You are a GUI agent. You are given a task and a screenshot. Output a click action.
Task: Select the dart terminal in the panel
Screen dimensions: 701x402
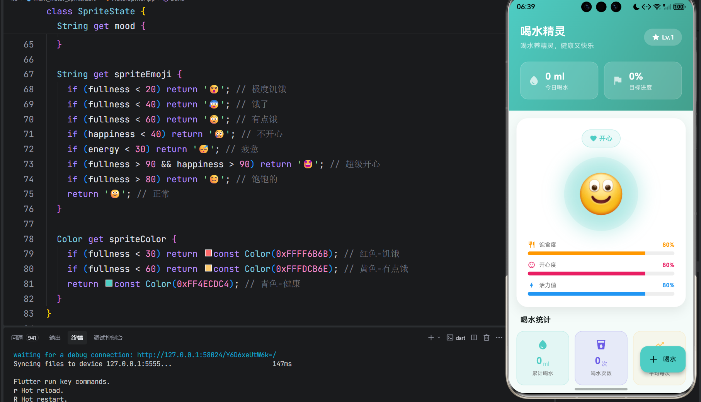coord(456,338)
